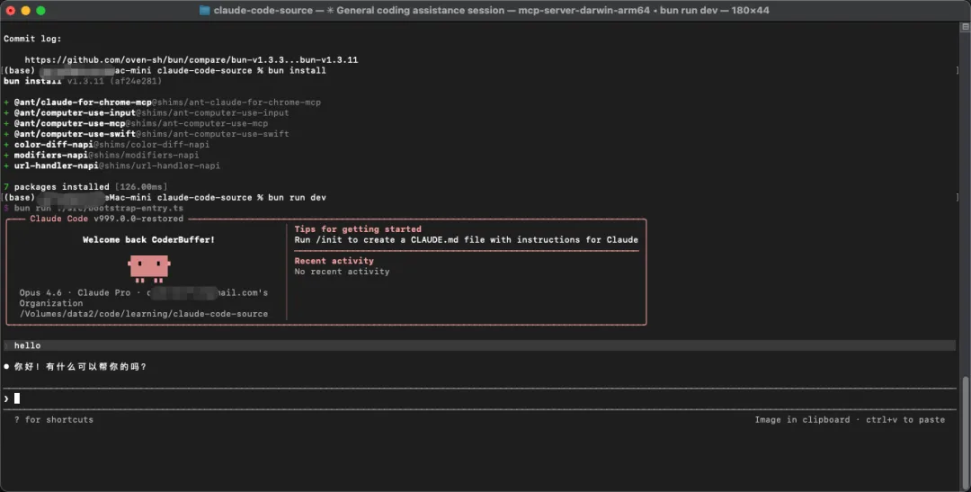Click the prompt input line with cursor
The image size is (971, 492).
[480, 398]
